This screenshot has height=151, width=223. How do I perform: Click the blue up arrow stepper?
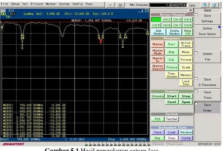[214, 5]
